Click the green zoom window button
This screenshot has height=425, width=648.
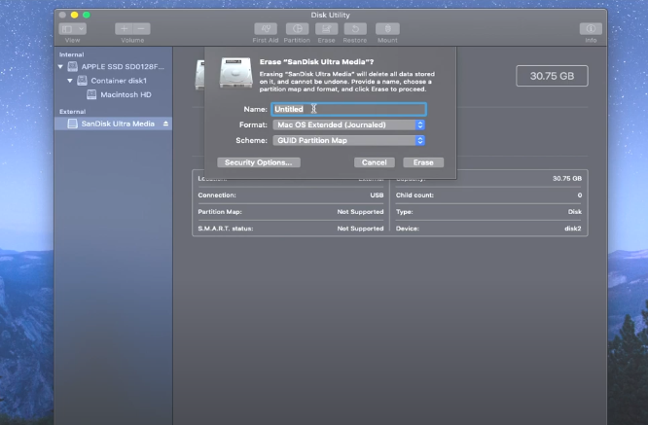tap(87, 15)
